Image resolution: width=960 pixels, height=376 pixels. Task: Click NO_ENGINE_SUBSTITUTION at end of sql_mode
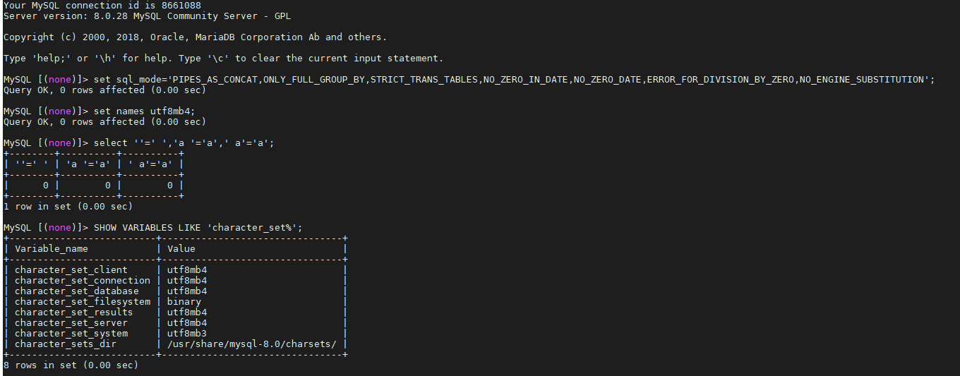click(861, 79)
